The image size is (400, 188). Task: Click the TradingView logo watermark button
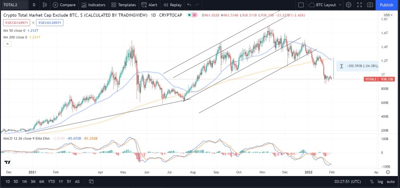point(8,162)
